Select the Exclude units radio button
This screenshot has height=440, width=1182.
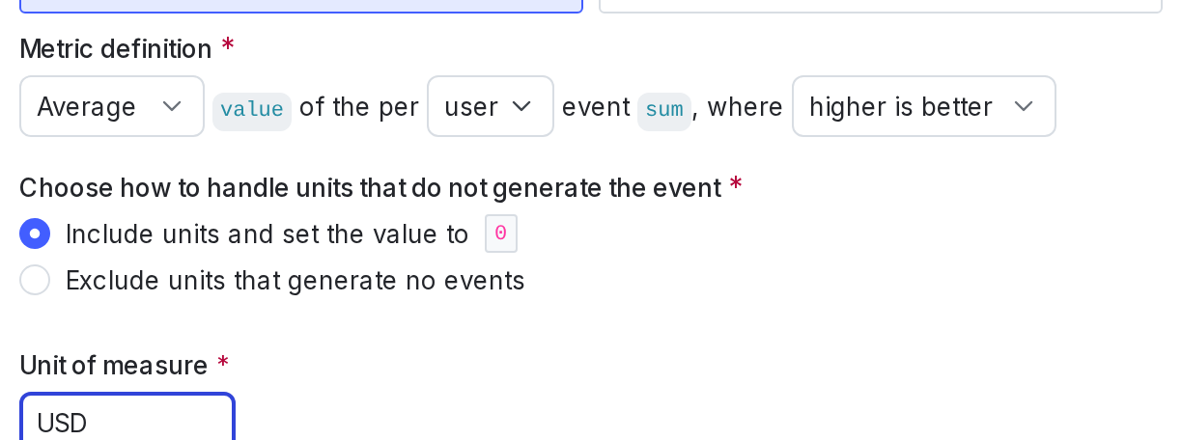pos(35,281)
